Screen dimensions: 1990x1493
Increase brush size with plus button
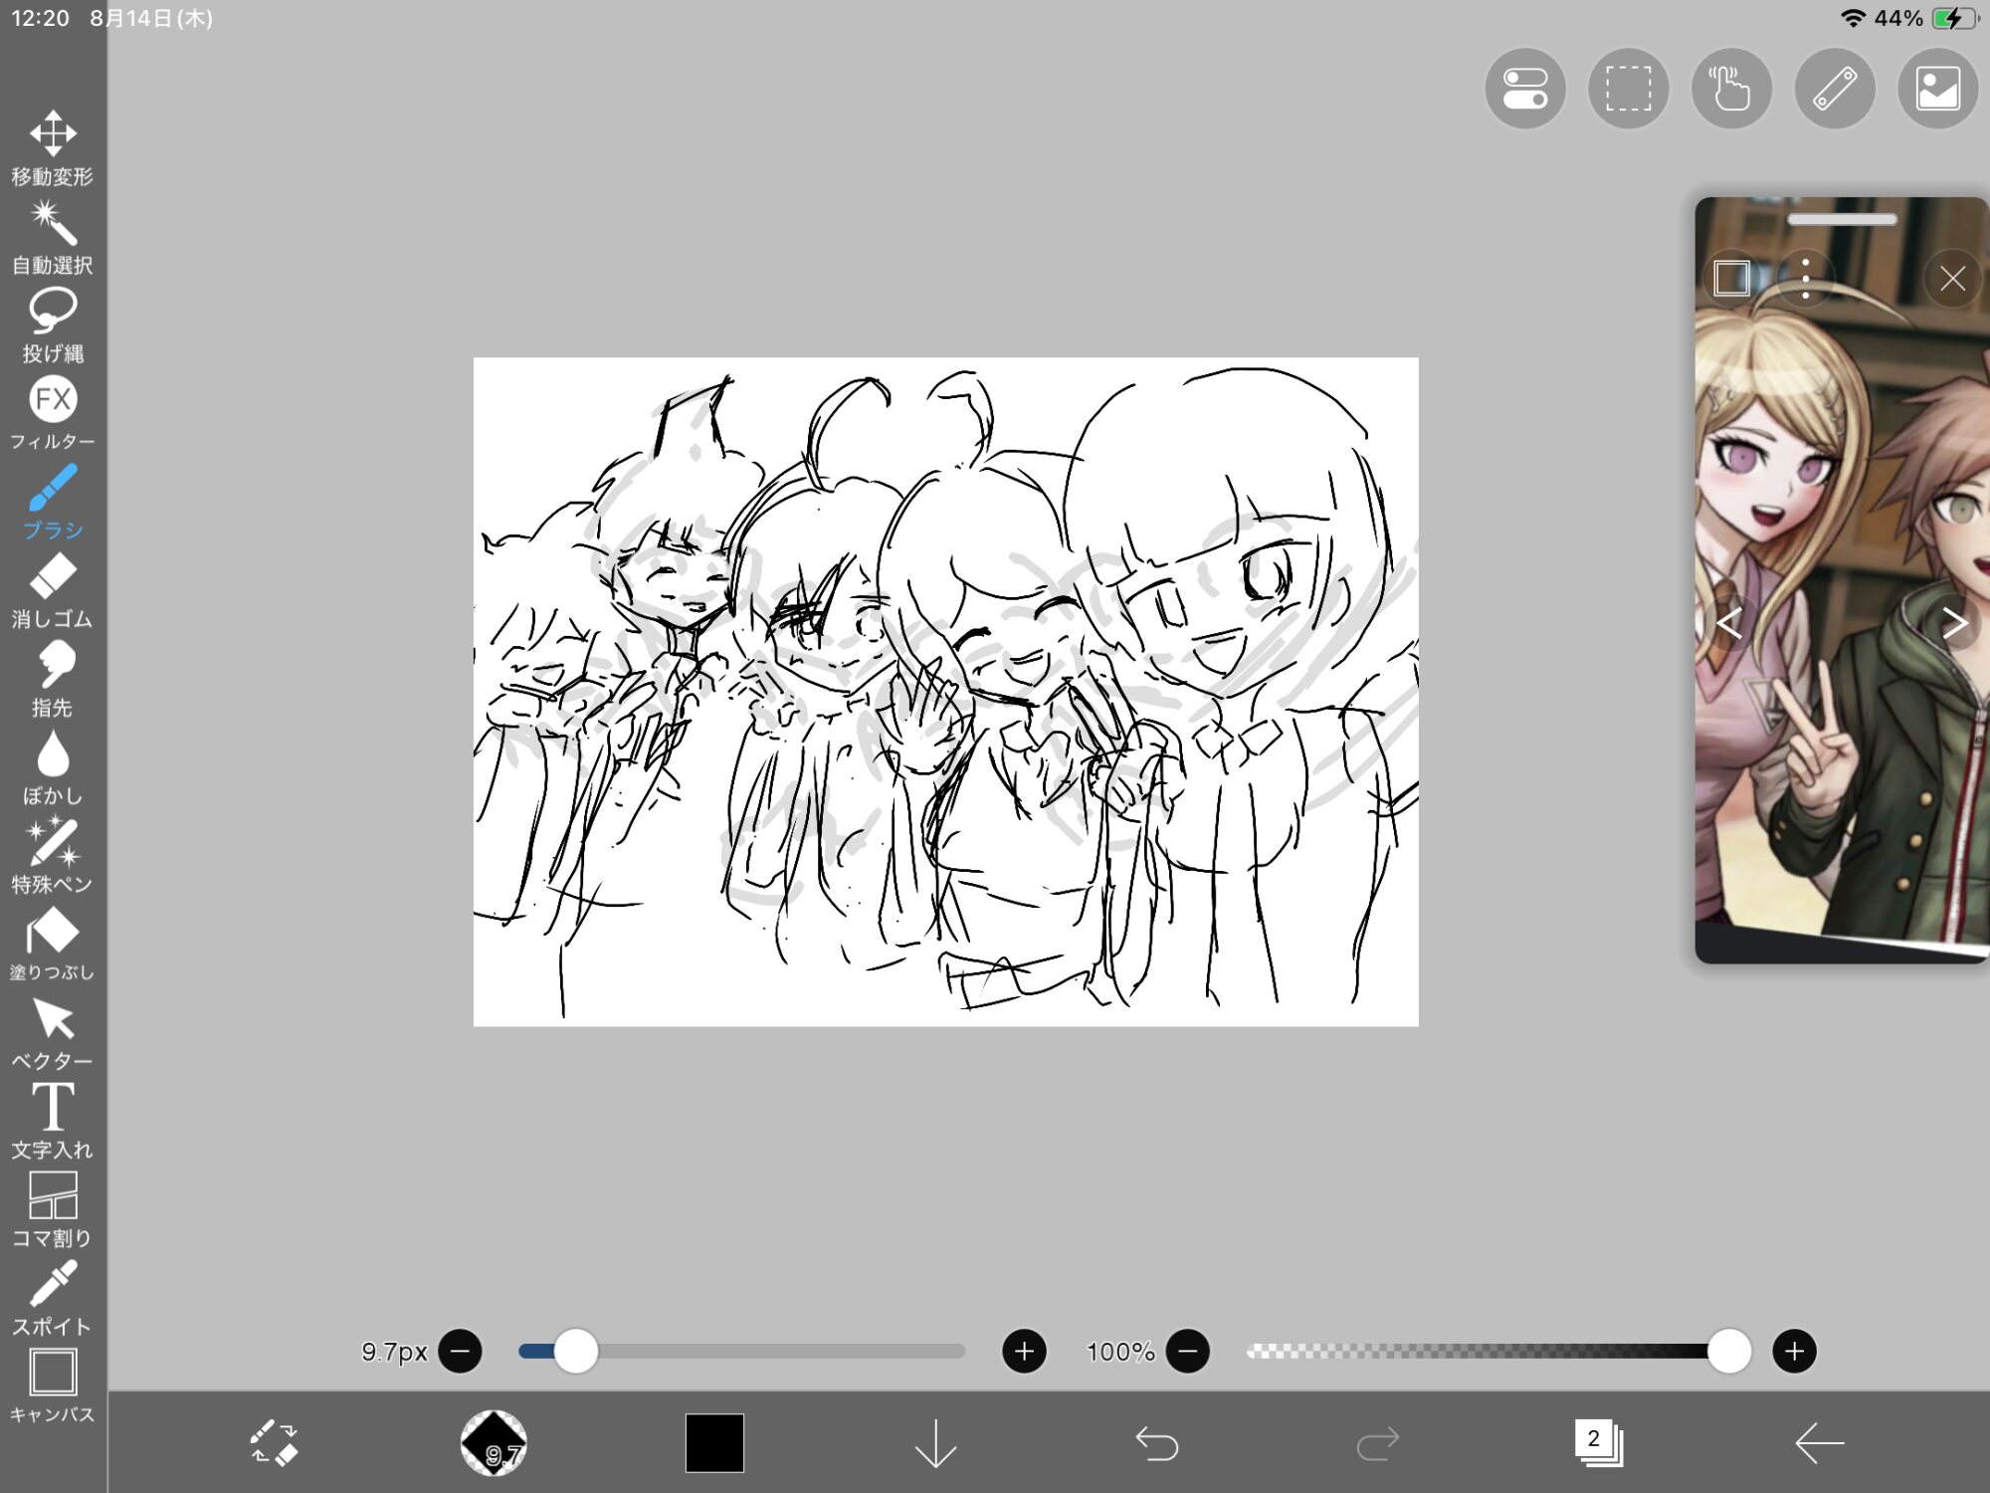[1024, 1352]
